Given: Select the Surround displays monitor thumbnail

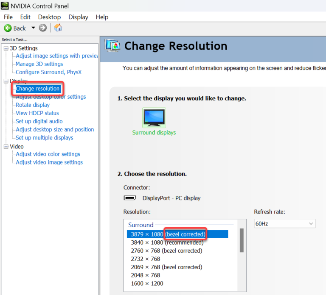Looking at the screenshot, I should (x=154, y=117).
